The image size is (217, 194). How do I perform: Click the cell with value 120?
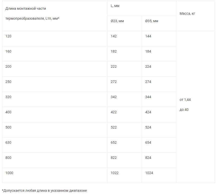[x=8, y=36]
